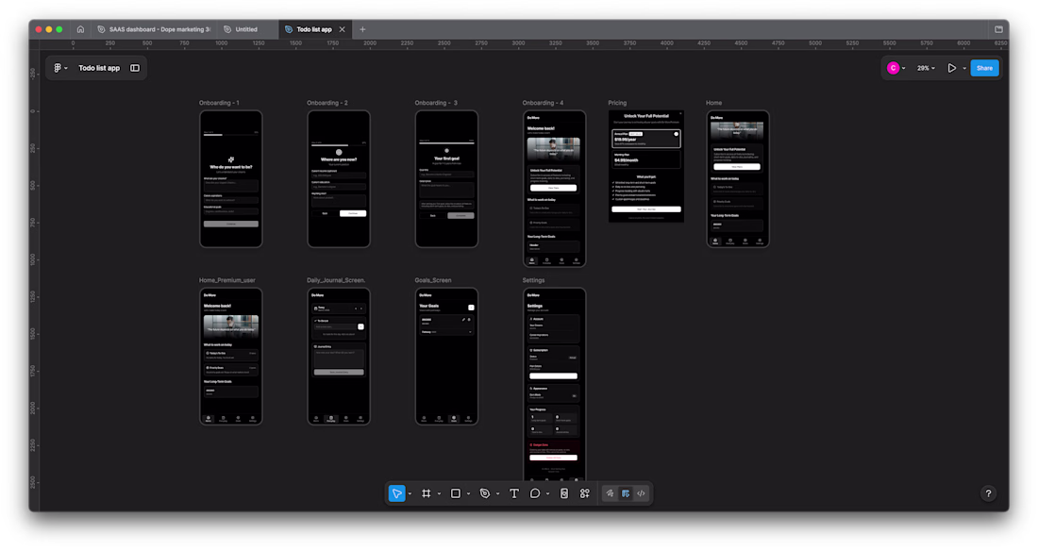Select the Goals_Screen frame label
Screen dimensions: 1038x550
433,280
